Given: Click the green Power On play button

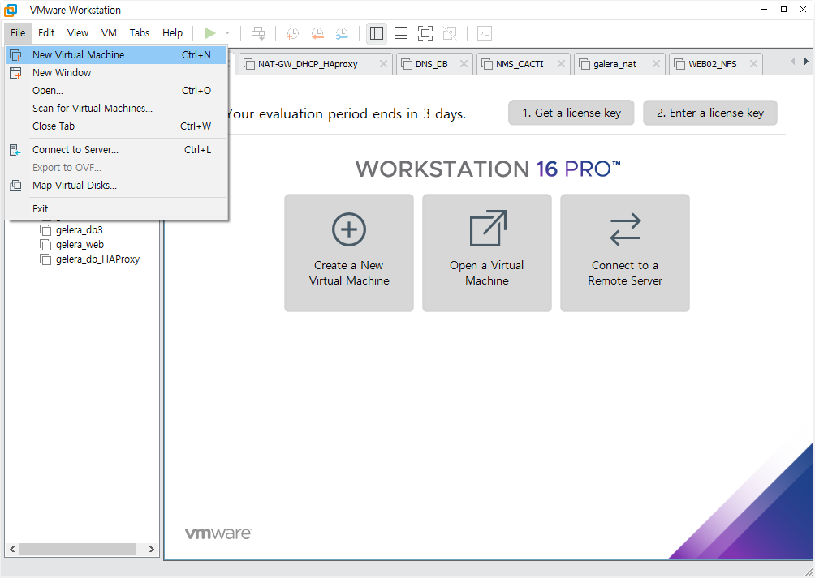Looking at the screenshot, I should (210, 33).
